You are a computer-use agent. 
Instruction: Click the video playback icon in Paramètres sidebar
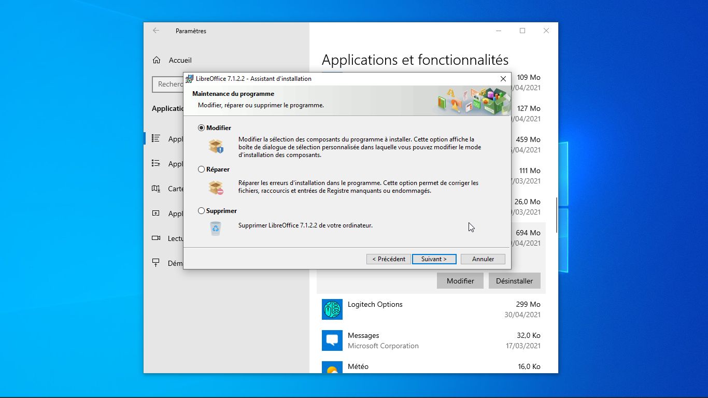(155, 238)
